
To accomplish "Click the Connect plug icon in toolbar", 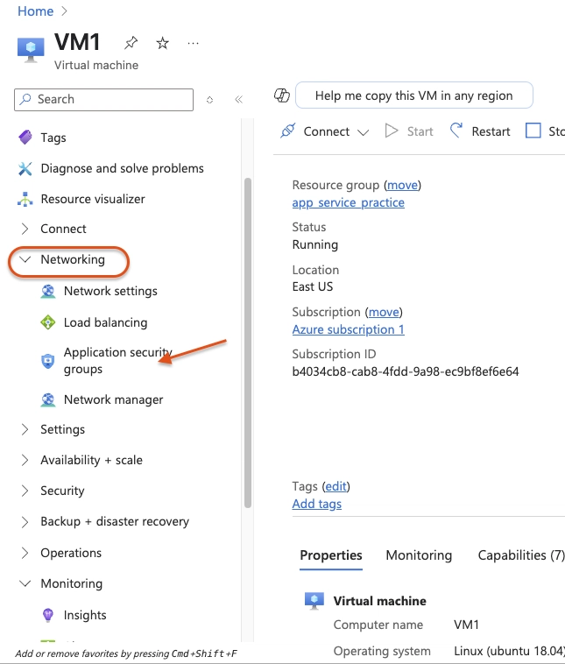I will coord(287,131).
